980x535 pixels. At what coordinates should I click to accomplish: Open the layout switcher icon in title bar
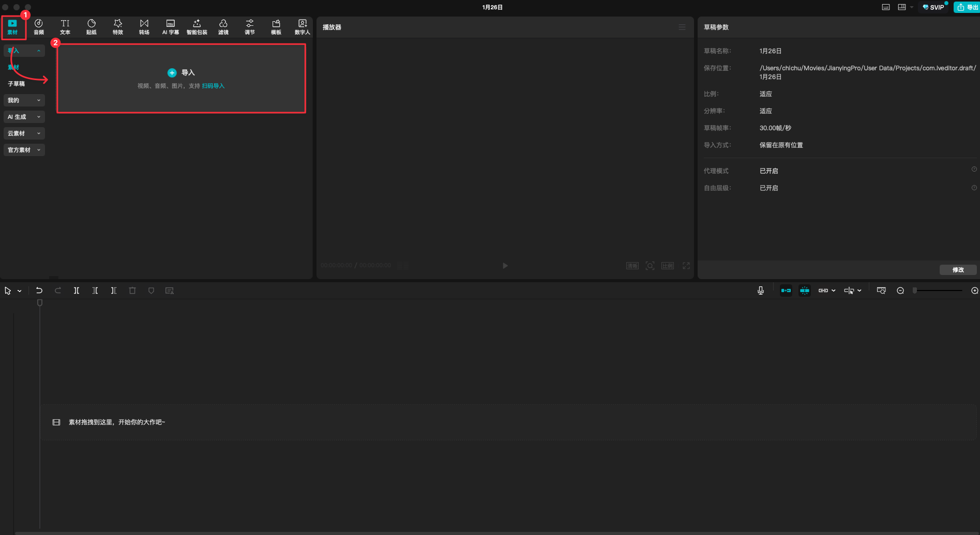pos(902,7)
